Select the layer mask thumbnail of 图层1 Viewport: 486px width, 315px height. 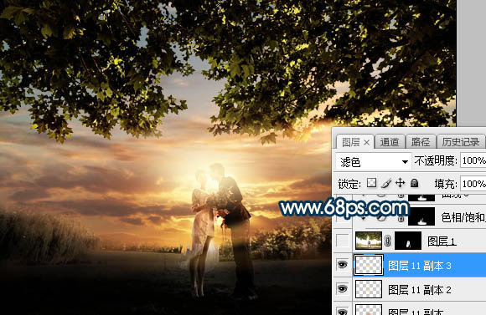(408, 241)
